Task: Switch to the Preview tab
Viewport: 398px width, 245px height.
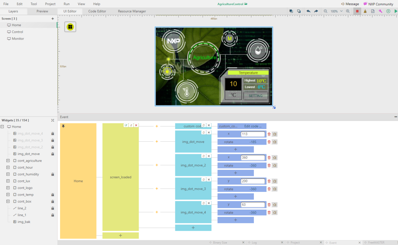Action: click(42, 11)
